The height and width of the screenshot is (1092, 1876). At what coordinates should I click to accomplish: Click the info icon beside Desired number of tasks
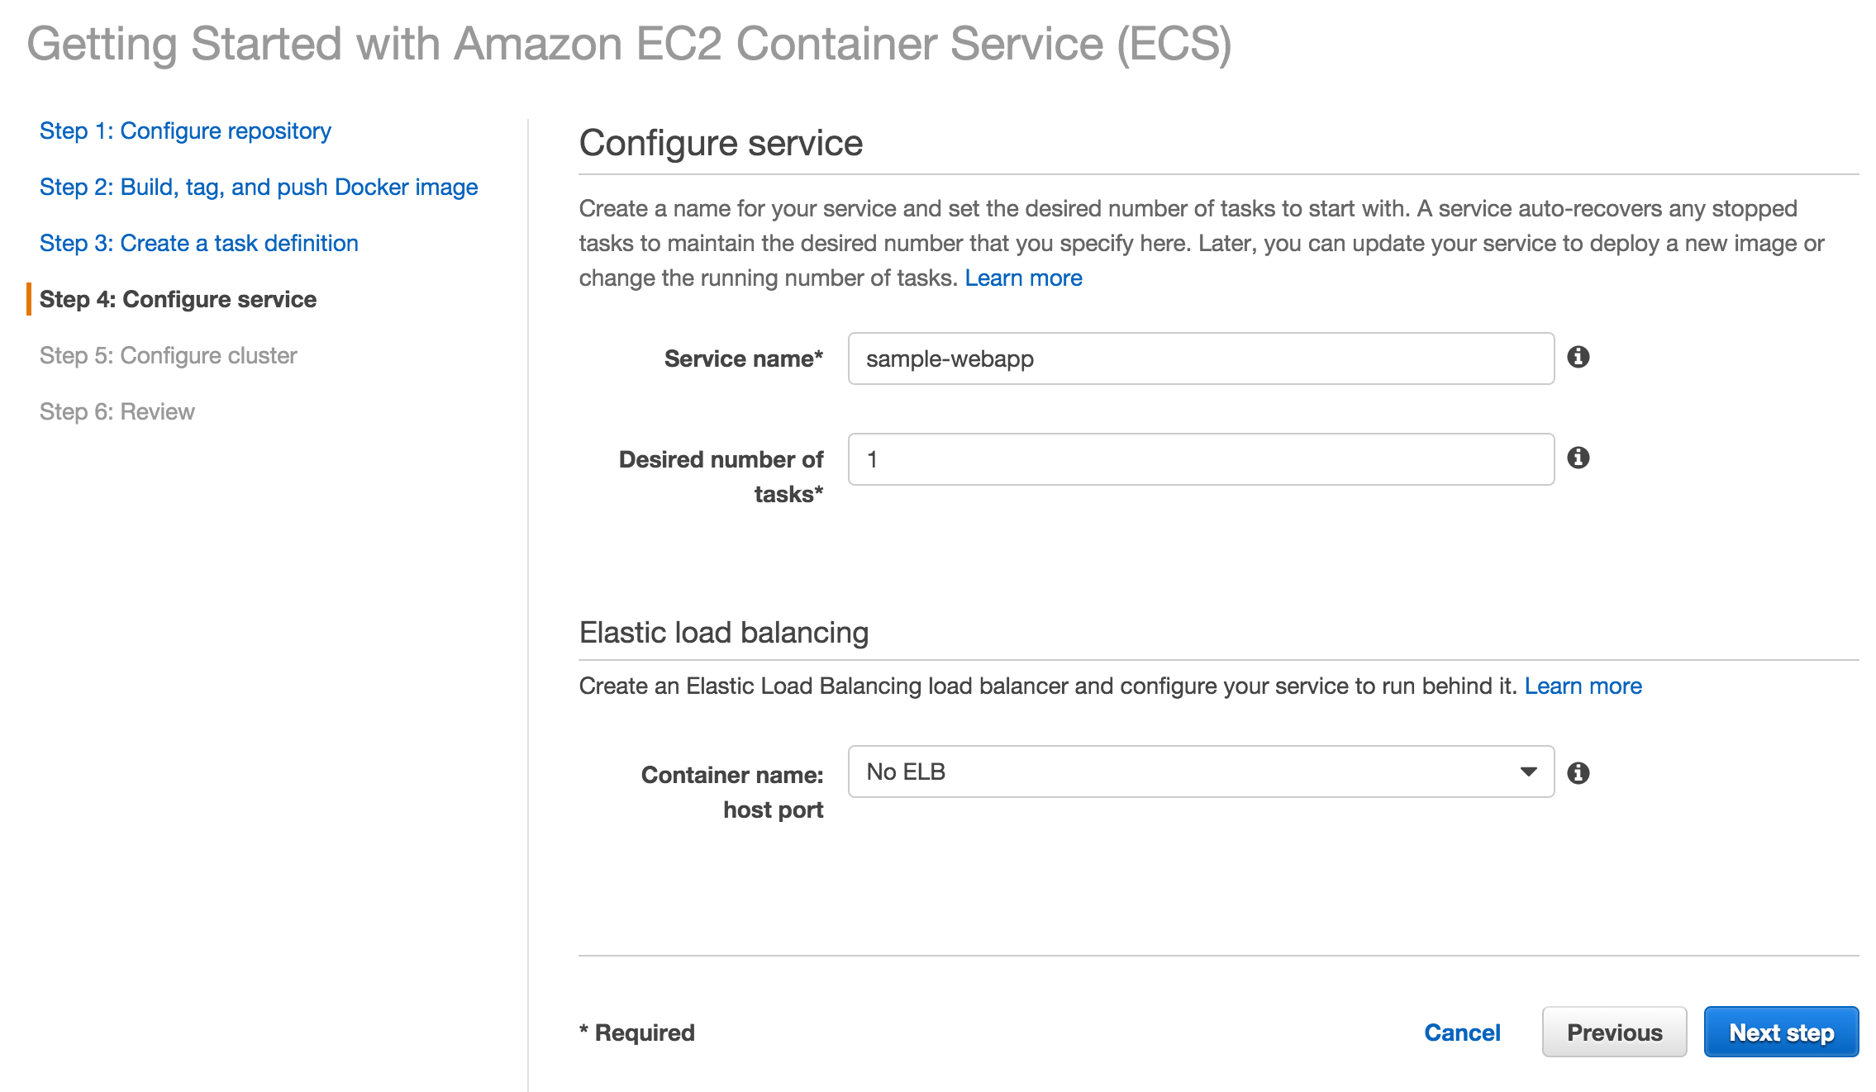click(x=1580, y=459)
